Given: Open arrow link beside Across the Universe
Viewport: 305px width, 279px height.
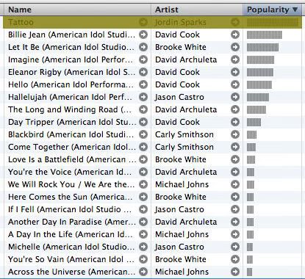Looking at the screenshot, I should pos(143,272).
